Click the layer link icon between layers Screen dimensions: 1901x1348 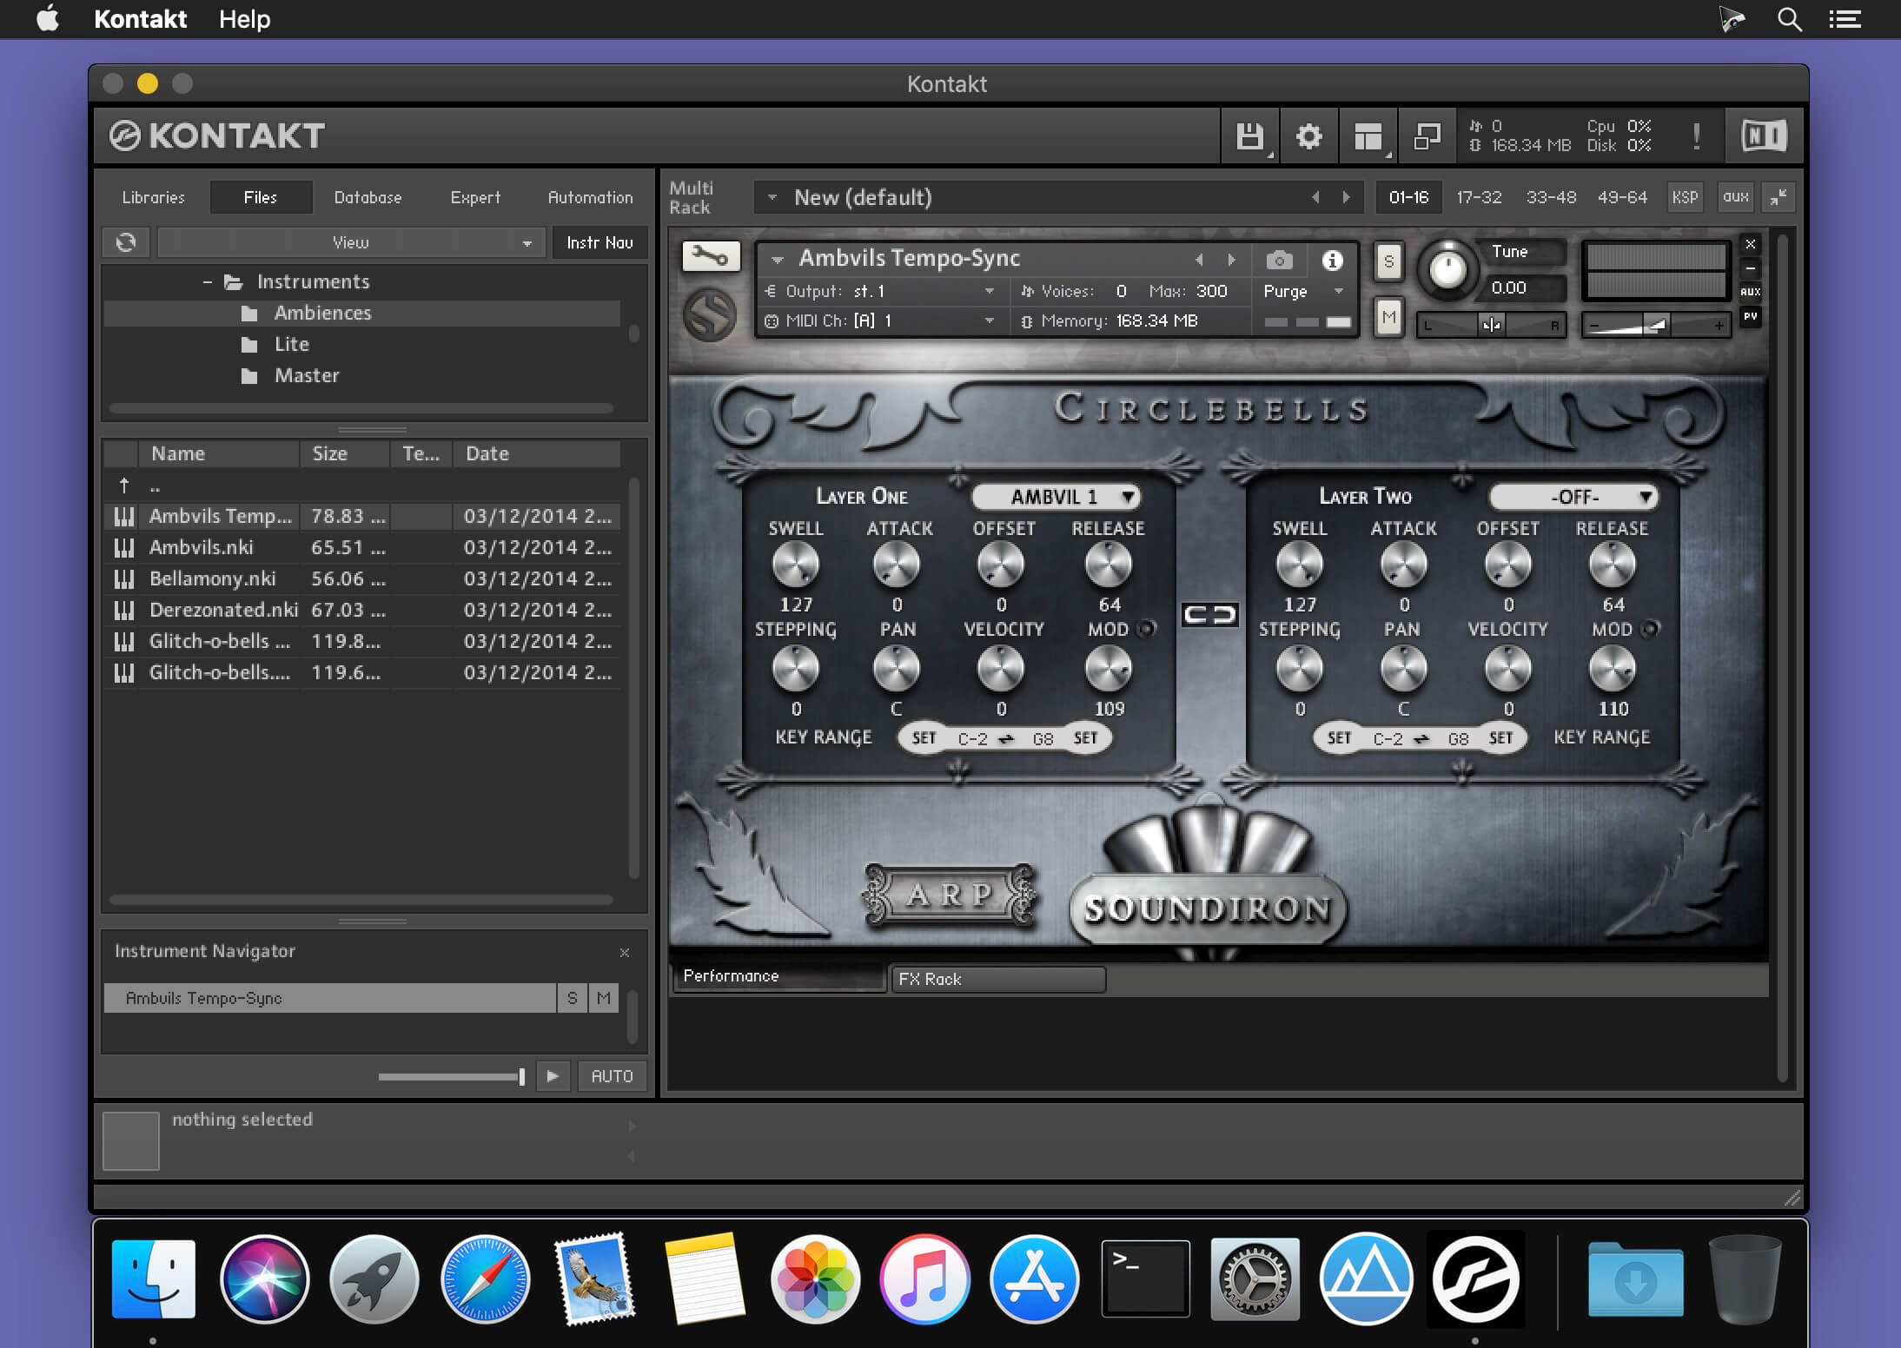coord(1210,615)
